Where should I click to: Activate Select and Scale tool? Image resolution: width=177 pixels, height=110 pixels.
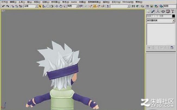65,6
